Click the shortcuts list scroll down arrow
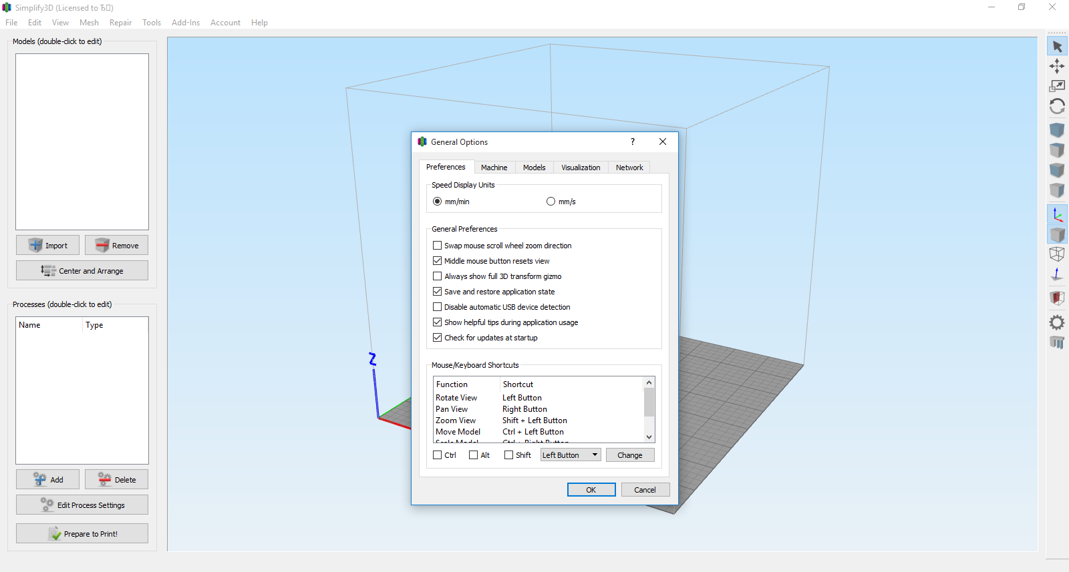 tap(649, 437)
